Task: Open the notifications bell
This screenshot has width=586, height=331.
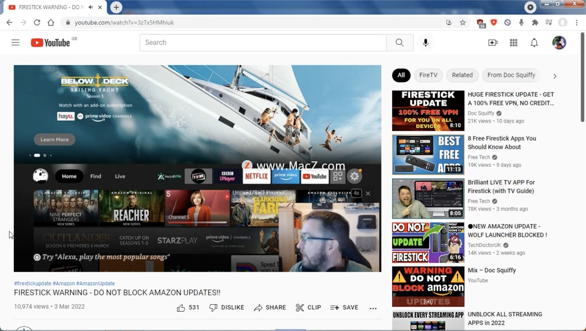Action: [534, 42]
